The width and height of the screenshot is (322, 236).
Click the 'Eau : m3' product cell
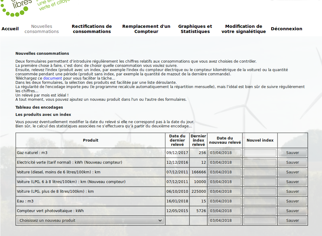coord(90,201)
